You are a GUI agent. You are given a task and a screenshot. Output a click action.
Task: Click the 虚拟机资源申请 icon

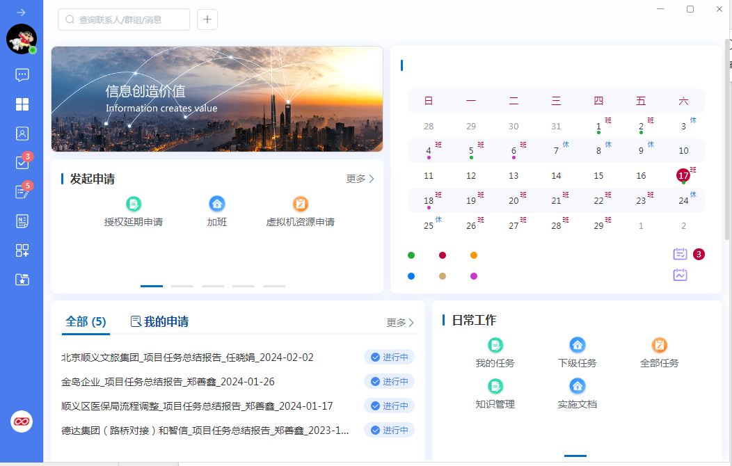pyautogui.click(x=300, y=204)
